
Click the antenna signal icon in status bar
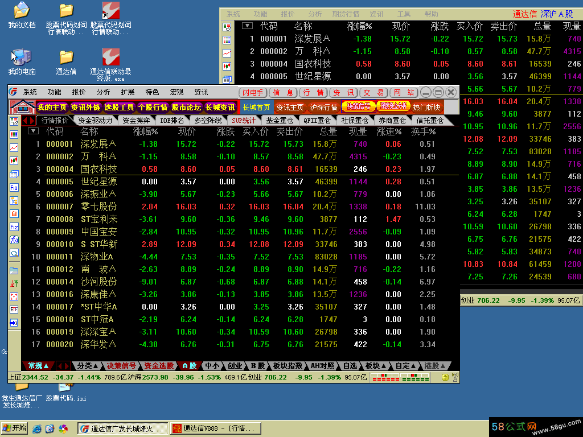click(x=455, y=378)
